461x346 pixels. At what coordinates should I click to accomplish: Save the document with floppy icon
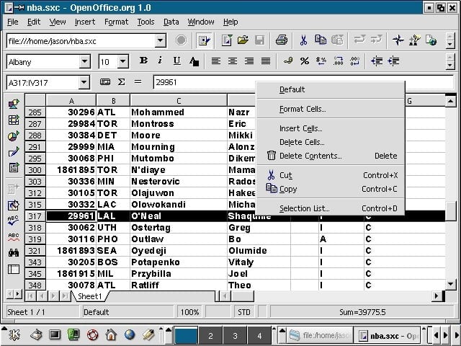pyautogui.click(x=260, y=40)
